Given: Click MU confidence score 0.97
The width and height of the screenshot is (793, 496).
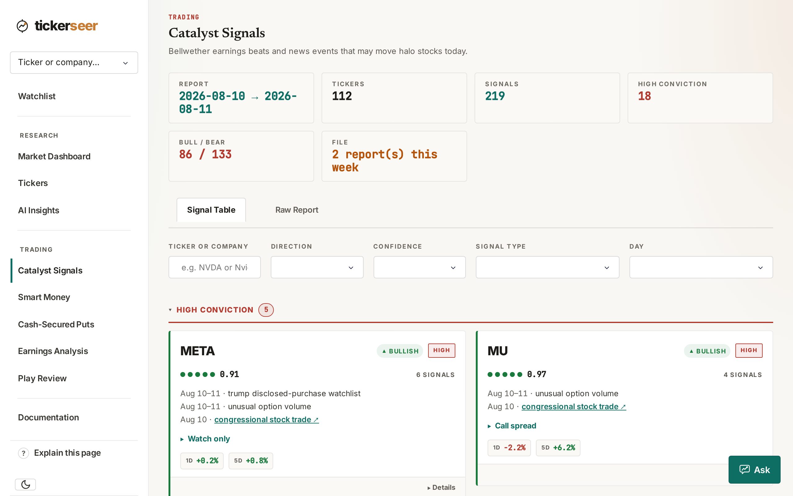Looking at the screenshot, I should pos(537,374).
